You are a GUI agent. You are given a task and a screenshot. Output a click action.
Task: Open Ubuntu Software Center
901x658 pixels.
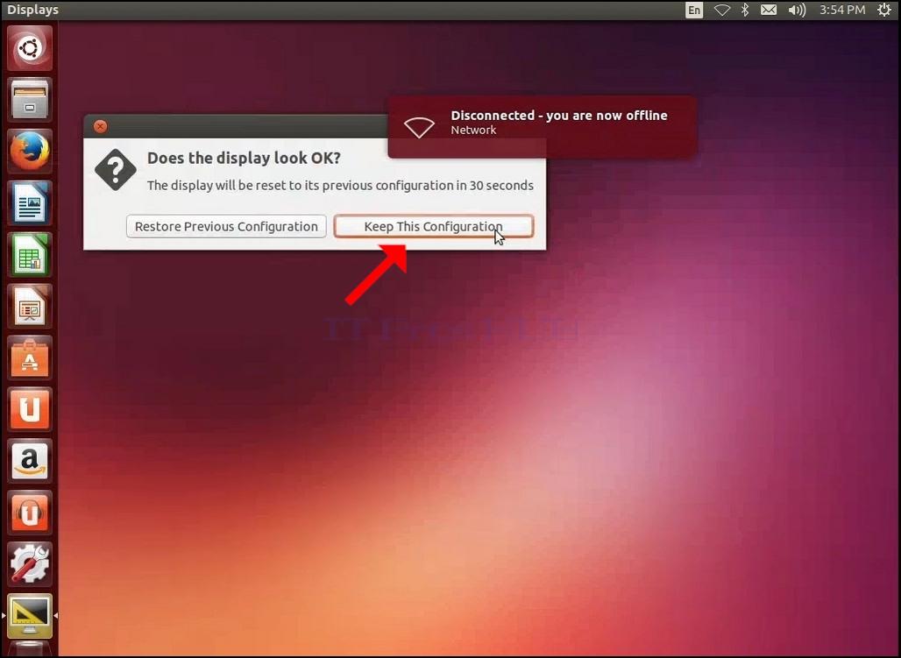click(30, 358)
